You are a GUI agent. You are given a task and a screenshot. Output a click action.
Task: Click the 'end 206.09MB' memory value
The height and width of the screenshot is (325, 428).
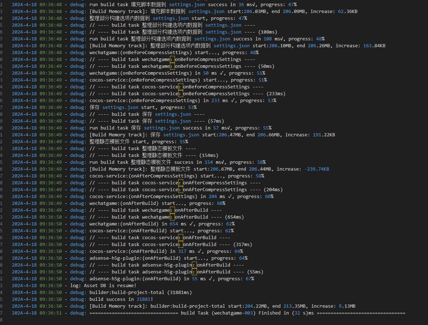(289, 12)
